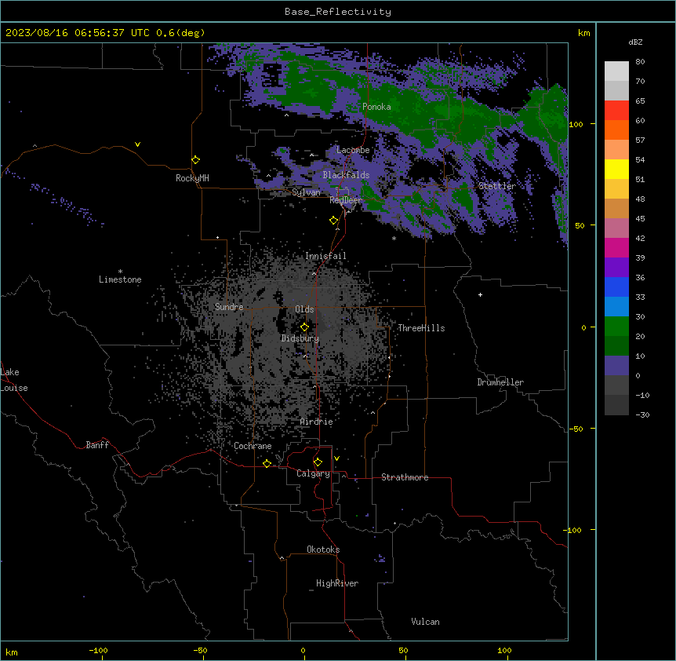The height and width of the screenshot is (661, 676).
Task: Click the yellow 51-54 dBZ legend swatch
Action: [616, 169]
